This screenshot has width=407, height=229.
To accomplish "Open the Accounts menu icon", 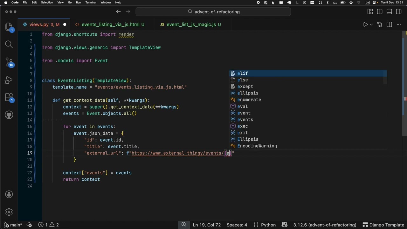I will click(9, 194).
